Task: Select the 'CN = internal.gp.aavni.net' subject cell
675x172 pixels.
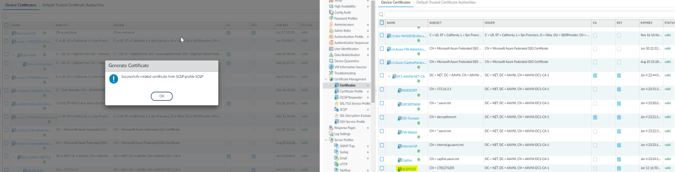Action: [446, 144]
